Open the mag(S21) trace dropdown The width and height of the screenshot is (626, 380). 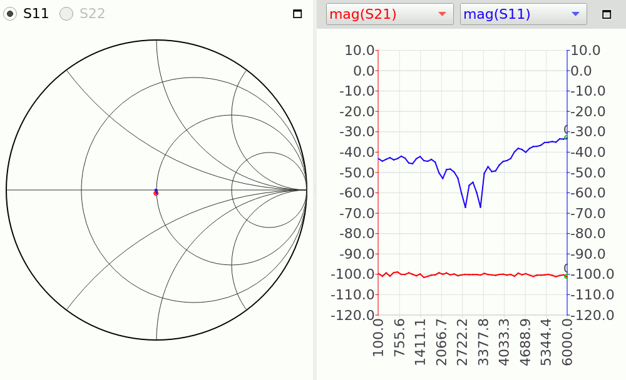point(389,14)
